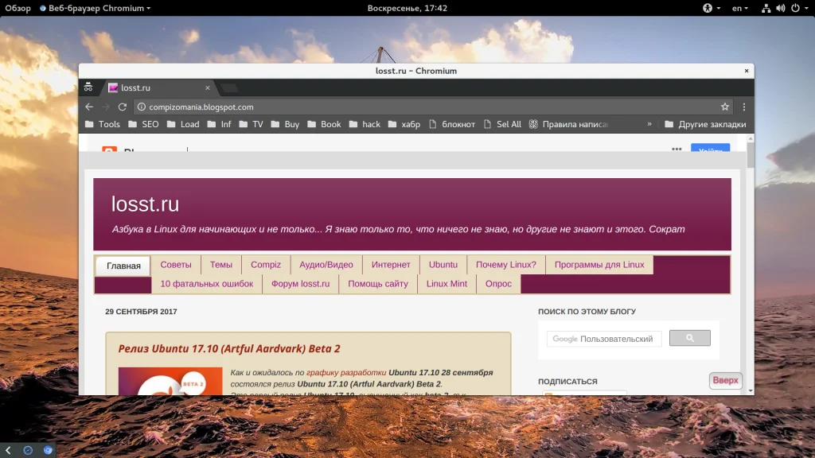Open the en keyboard layout menu
This screenshot has height=458, width=815.
pos(739,8)
